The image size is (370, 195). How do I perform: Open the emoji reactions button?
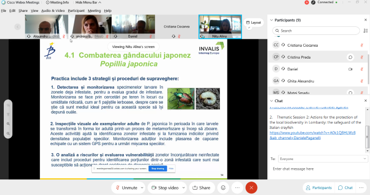[x=223, y=187]
